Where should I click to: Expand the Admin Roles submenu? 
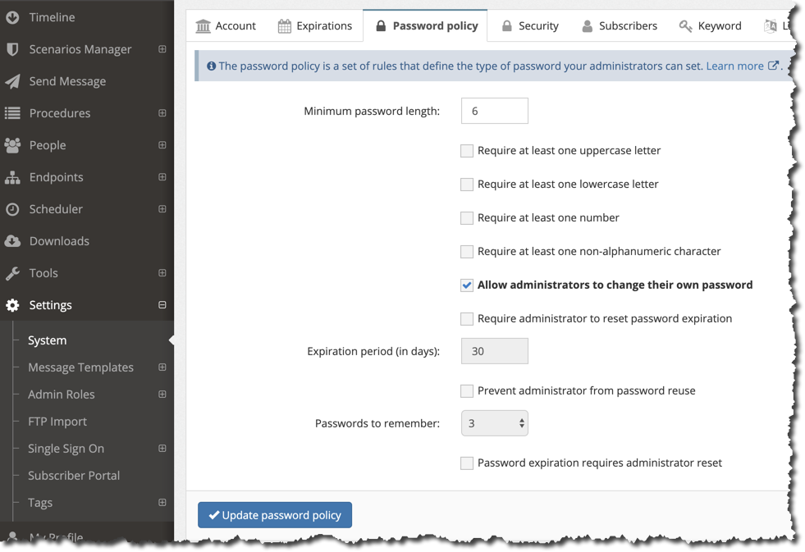coord(162,395)
